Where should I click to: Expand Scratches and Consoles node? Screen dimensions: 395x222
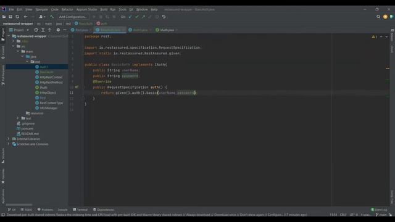point(9,144)
